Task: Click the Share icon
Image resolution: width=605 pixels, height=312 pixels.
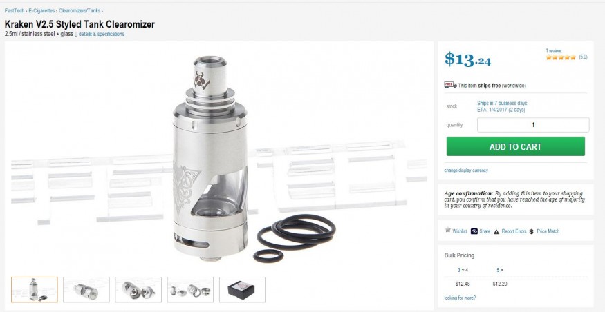Action: coord(474,231)
